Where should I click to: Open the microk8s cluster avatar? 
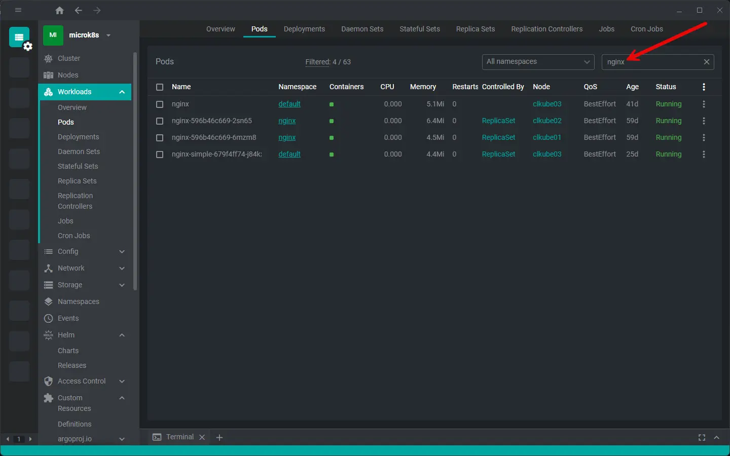[x=53, y=35]
